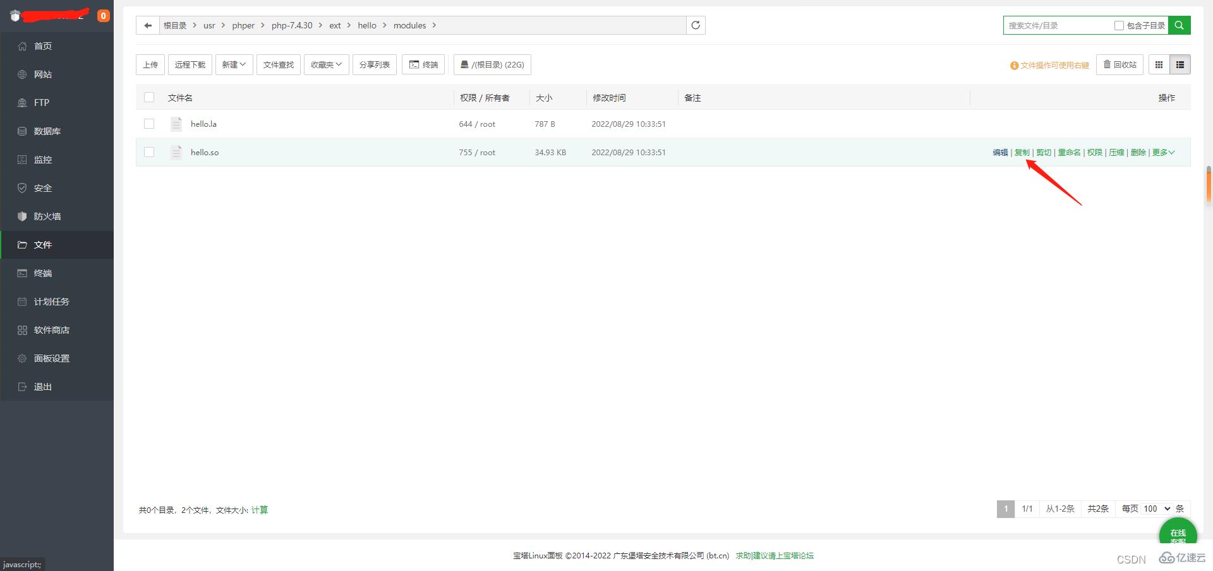1213x571 pixels.
Task: Sort by the 修改时间 column header
Action: coord(609,98)
